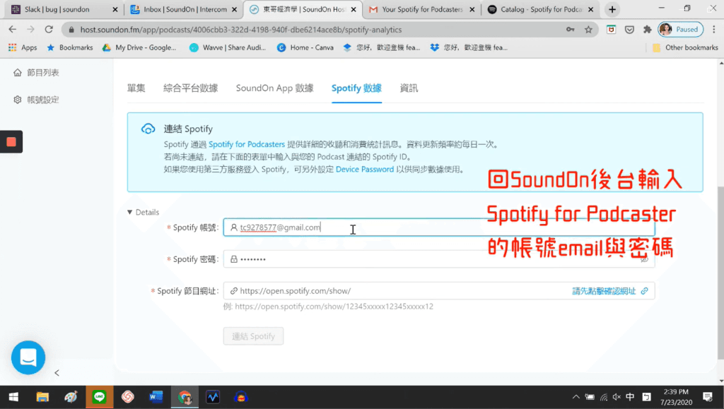The height and width of the screenshot is (409, 724).
Task: Close the Slack browser tab
Action: pyautogui.click(x=115, y=9)
